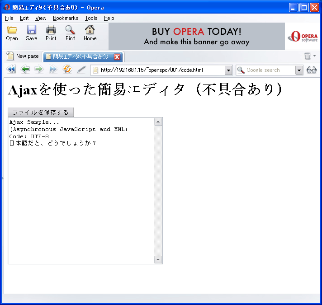
Task: Click the line 'Code: UTF-8' in editor
Action: click(29, 136)
